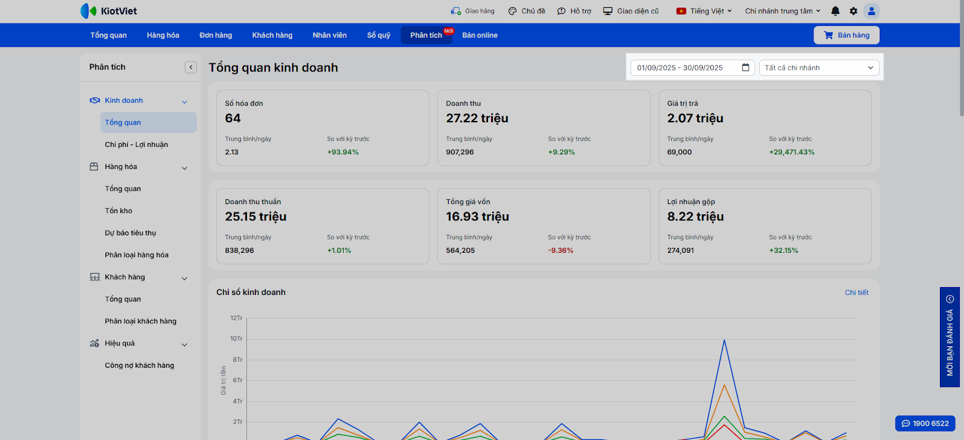Open the Tất cả chi nhánh dropdown
The image size is (964, 440).
818,68
